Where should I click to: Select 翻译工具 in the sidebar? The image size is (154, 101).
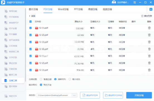11,75
